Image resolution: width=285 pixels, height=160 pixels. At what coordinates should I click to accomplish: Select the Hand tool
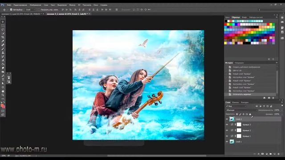pos(3,91)
